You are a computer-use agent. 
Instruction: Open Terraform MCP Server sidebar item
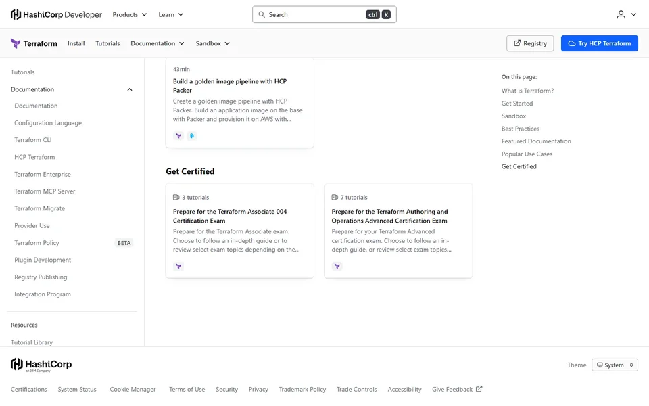pos(45,191)
